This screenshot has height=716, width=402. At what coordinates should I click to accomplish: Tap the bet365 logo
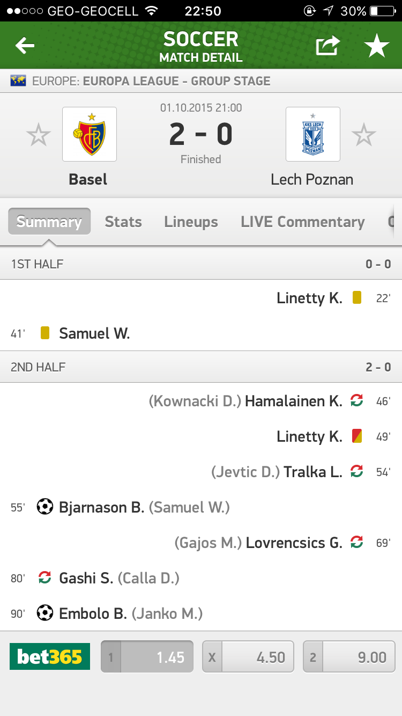(50, 656)
